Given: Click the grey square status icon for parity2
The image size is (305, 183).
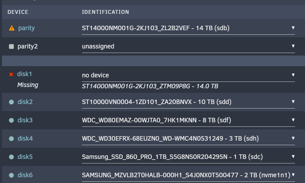Looking at the screenshot, I should tap(11, 47).
